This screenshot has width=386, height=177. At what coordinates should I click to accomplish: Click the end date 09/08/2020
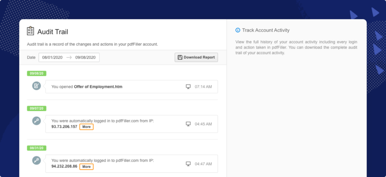86,57
